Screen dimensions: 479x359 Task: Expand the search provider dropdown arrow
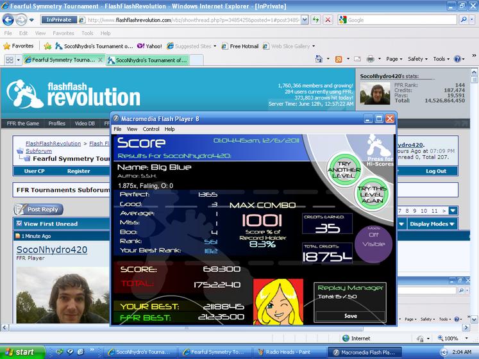(x=472, y=20)
